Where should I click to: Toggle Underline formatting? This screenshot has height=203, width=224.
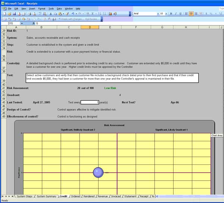point(180,13)
